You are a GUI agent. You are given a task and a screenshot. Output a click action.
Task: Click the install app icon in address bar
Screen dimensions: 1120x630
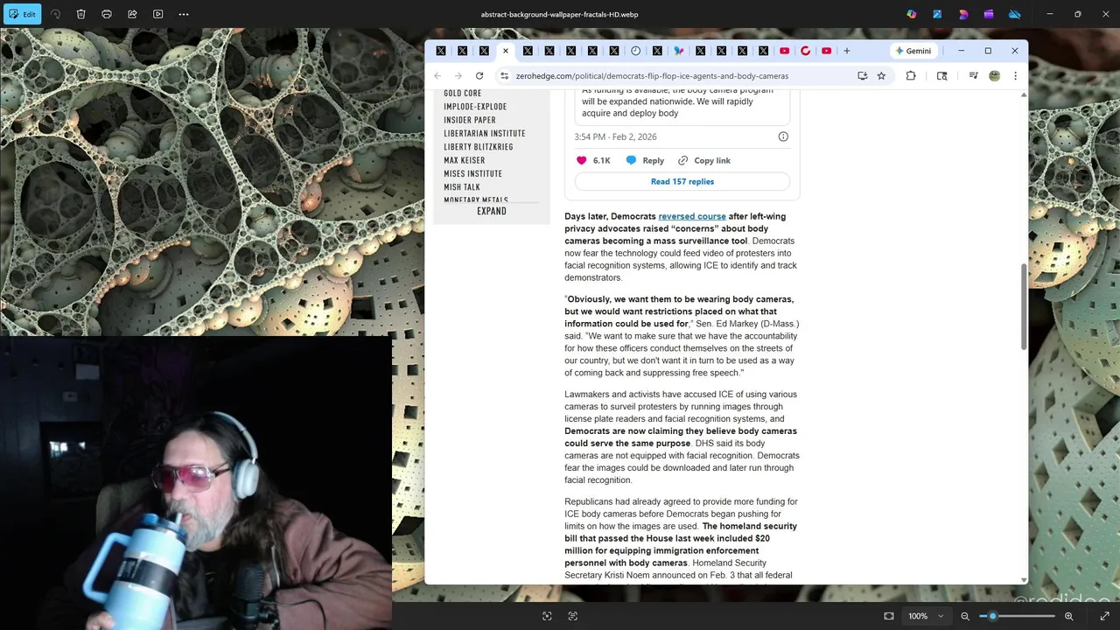(x=863, y=76)
